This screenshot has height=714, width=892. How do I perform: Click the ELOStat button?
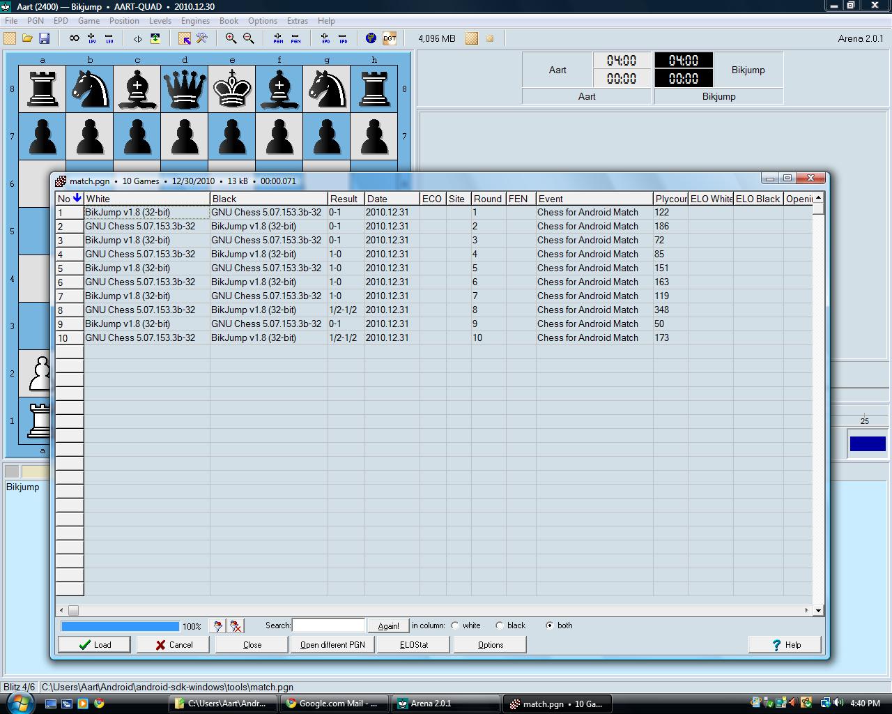pyautogui.click(x=414, y=644)
